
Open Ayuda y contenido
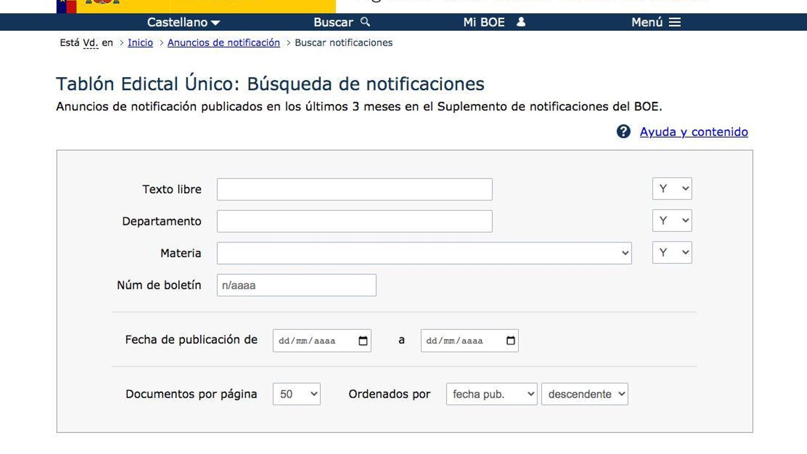coord(694,132)
